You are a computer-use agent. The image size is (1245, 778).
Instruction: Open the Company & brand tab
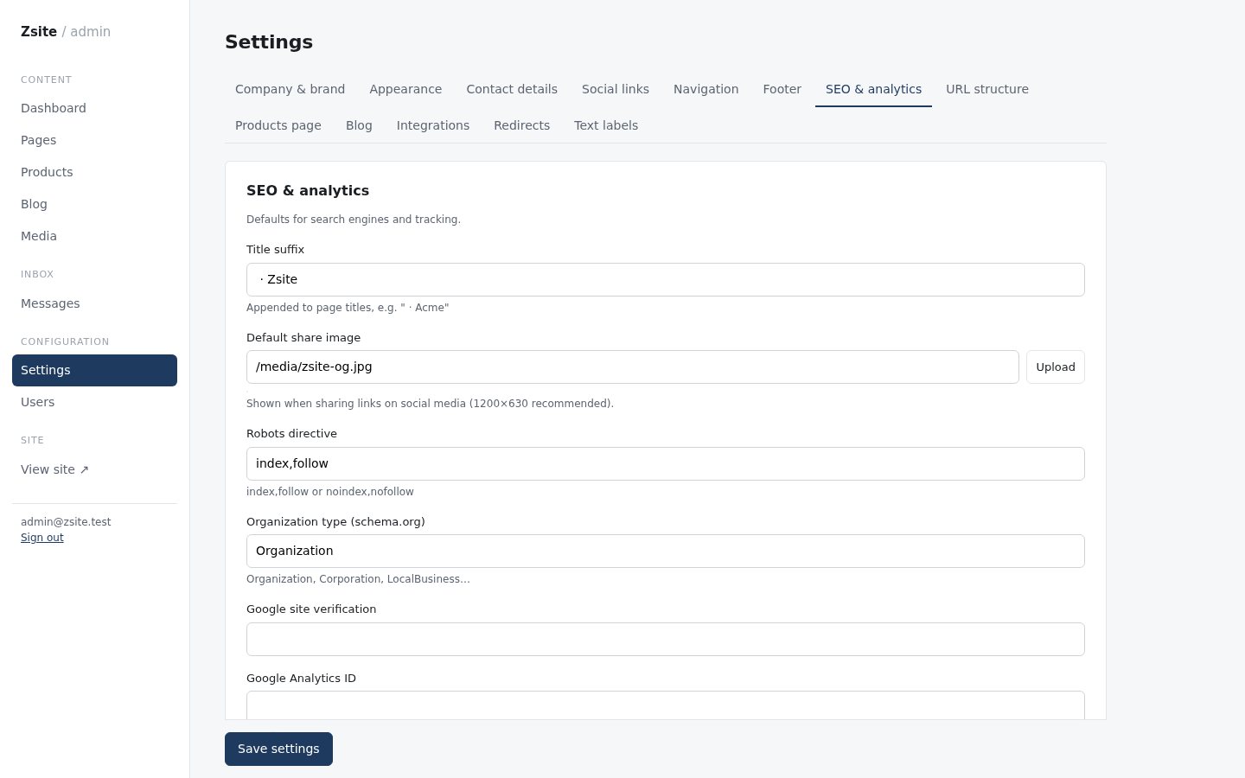tap(290, 89)
